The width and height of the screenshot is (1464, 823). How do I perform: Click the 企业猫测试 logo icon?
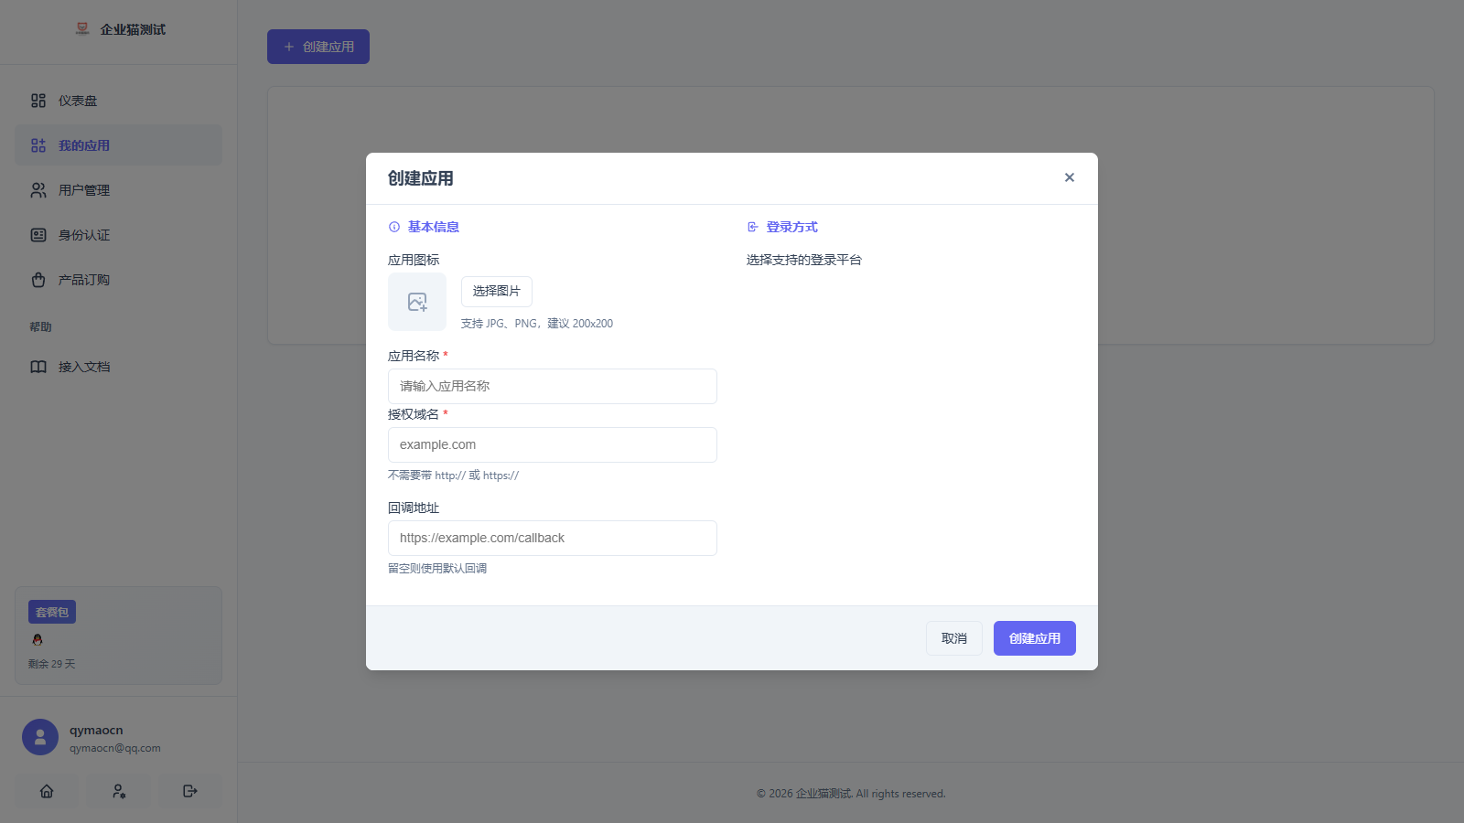click(82, 29)
